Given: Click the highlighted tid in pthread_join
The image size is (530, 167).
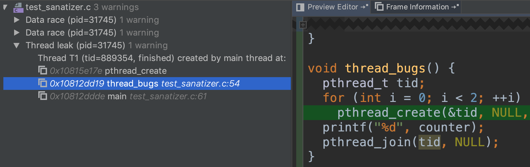Looking at the screenshot, I should (429, 142).
